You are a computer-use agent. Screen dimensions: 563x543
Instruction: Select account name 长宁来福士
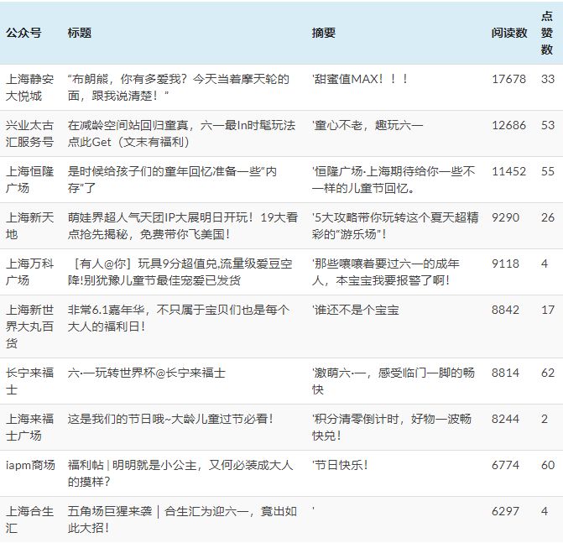(x=29, y=381)
